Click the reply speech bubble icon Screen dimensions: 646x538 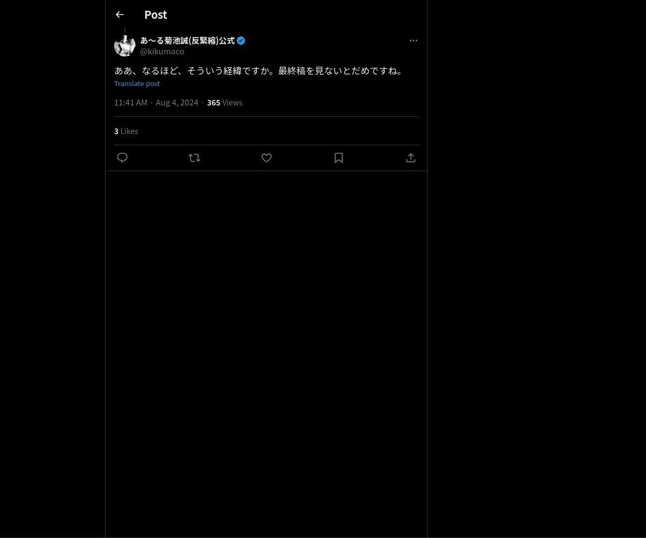point(122,158)
